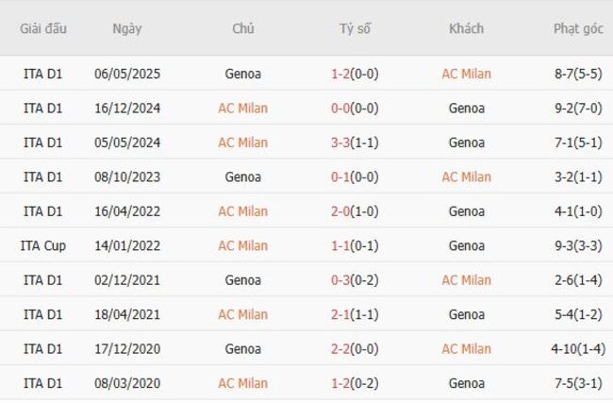Open the 0-3 result from 02/12/2021

click(355, 280)
